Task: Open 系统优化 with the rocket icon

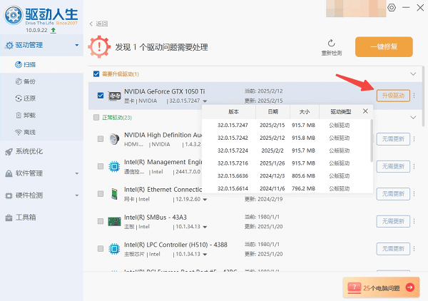Action: 28,151
